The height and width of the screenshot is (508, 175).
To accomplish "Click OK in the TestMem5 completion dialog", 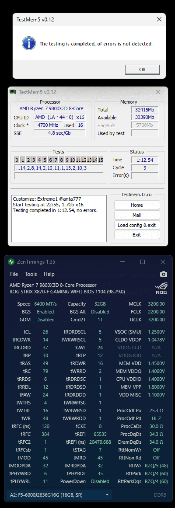I will click(x=143, y=70).
